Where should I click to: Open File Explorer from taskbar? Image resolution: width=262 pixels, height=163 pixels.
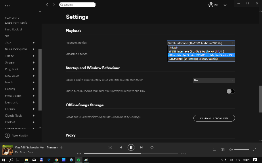(27, 160)
